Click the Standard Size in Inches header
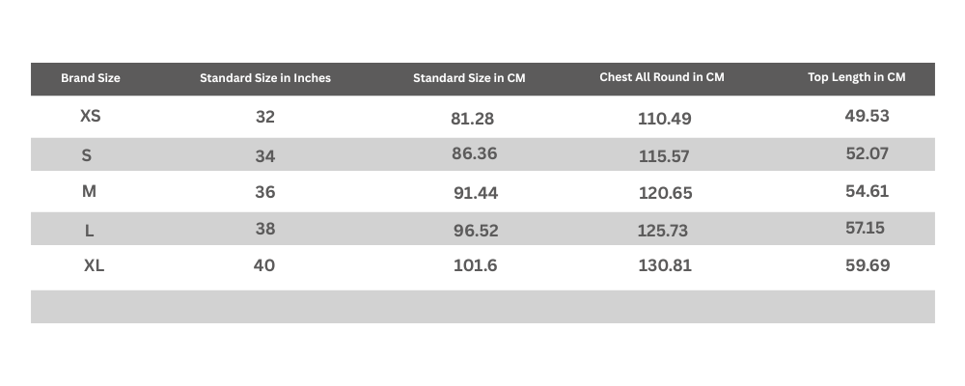The image size is (965, 386). (265, 78)
